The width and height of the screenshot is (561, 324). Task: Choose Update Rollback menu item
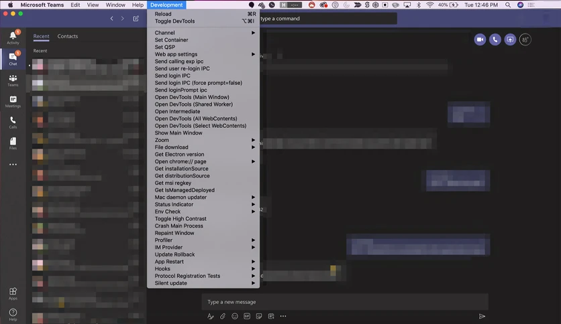pos(203,254)
